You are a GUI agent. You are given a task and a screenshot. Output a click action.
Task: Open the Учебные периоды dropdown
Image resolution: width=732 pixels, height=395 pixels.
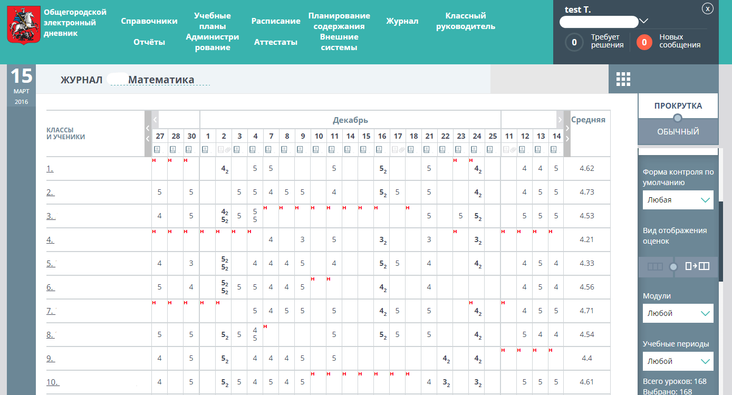[678, 361]
